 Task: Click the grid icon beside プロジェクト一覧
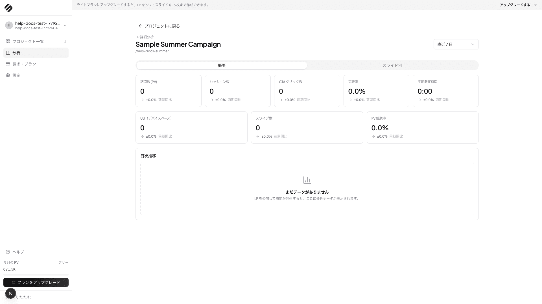(x=8, y=41)
